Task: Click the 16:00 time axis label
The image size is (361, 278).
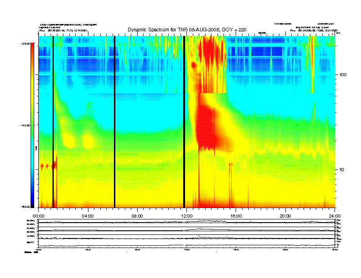Action: (x=236, y=216)
